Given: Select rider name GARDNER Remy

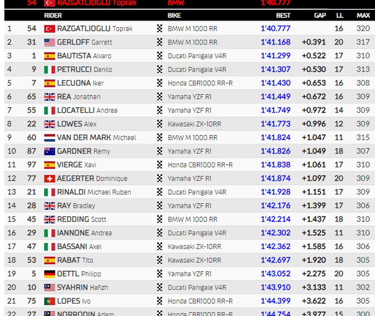Looking at the screenshot, I should 83,151.
